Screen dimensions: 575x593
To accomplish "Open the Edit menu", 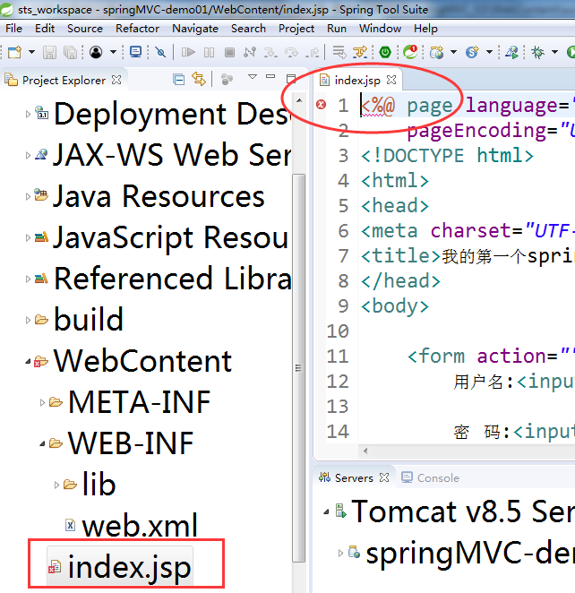I will click(45, 29).
